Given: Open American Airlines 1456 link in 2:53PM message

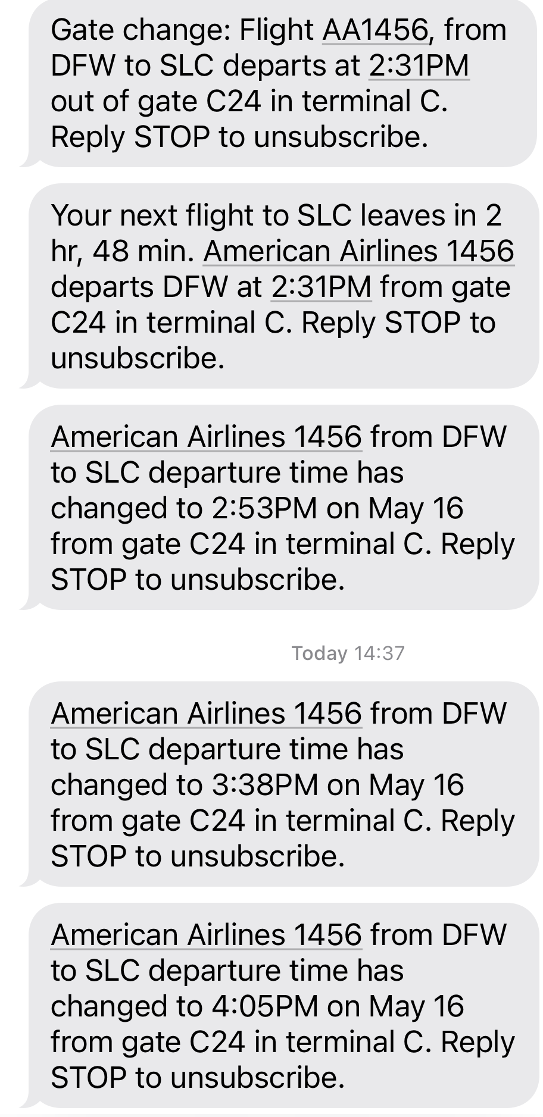Looking at the screenshot, I should tap(206, 437).
